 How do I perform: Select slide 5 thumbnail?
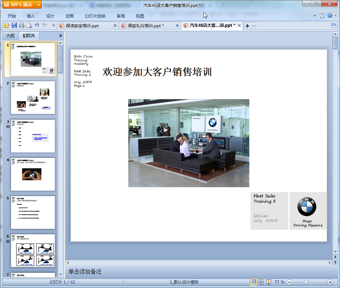pyautogui.click(x=33, y=213)
